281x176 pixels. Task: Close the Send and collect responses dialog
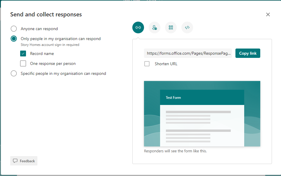pyautogui.click(x=268, y=15)
